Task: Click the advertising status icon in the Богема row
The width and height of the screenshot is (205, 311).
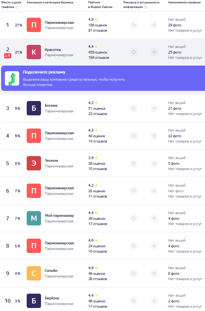Action: tap(134, 108)
